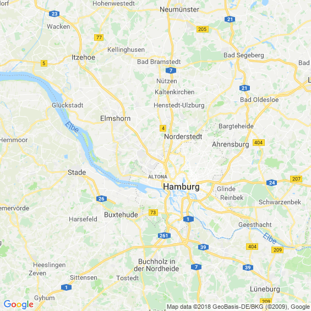
Task: Click the blue 39 shield below Hamburg
Action: tap(203, 247)
